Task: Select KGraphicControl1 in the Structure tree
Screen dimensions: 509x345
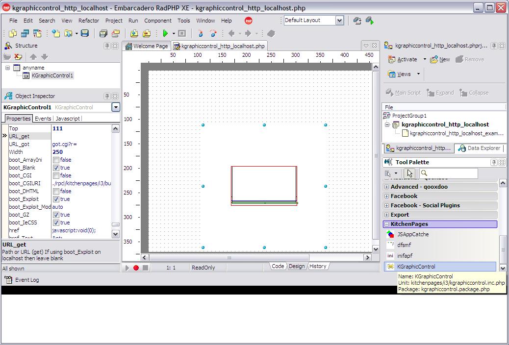Action: coord(52,75)
